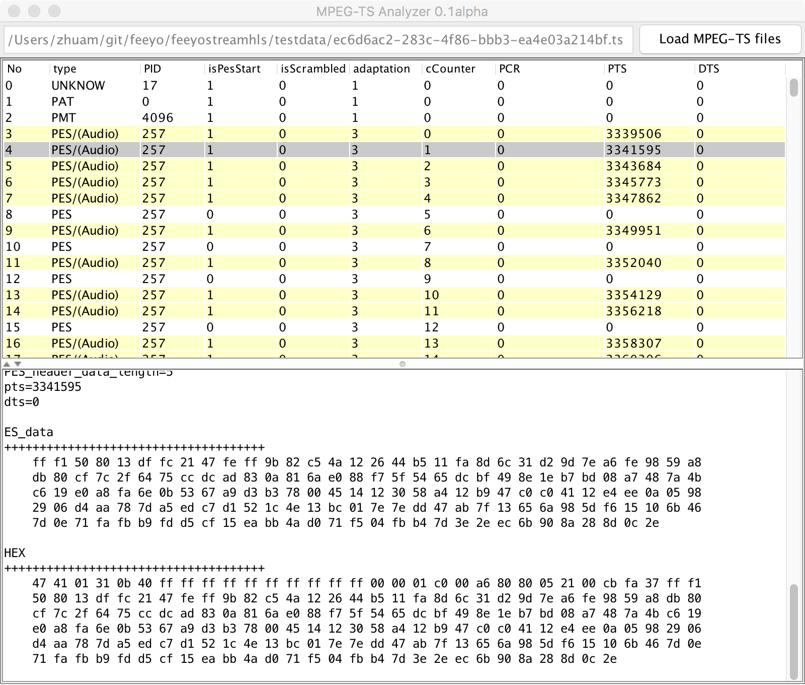This screenshot has height=685, width=805.
Task: Click the isScrambled column header
Action: (313, 69)
